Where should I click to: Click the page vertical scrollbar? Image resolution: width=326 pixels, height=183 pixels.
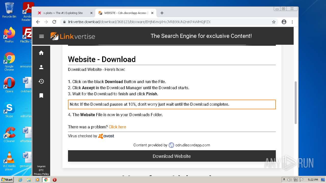click(296, 103)
